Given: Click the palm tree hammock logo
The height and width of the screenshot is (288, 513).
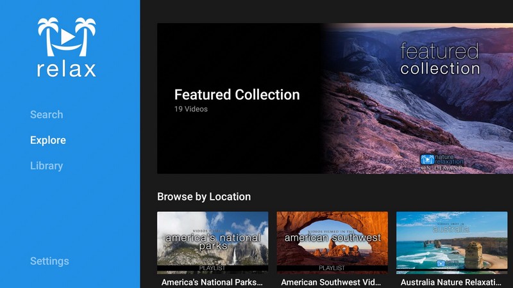Looking at the screenshot, I should pos(66,38).
